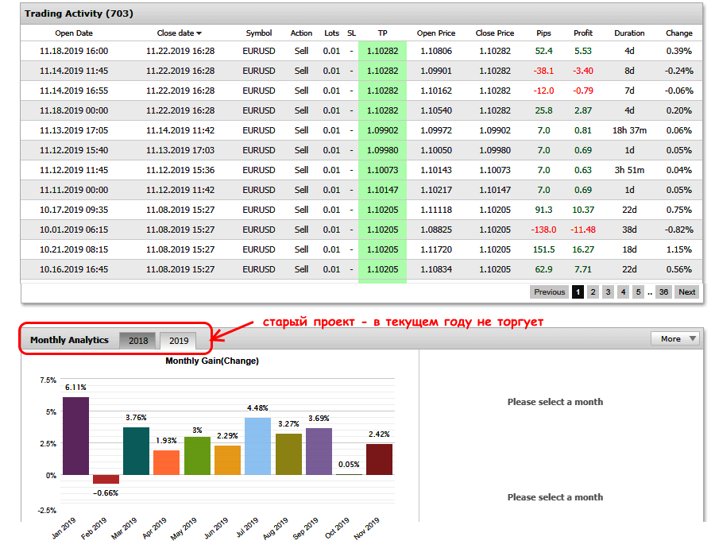The height and width of the screenshot is (556, 715).
Task: Click the Mar 2019 teal bar
Action: click(x=136, y=450)
